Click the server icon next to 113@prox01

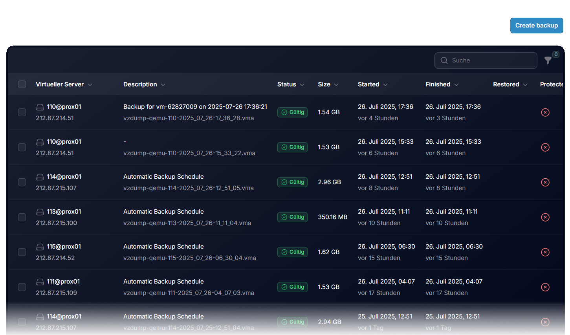[x=40, y=211]
